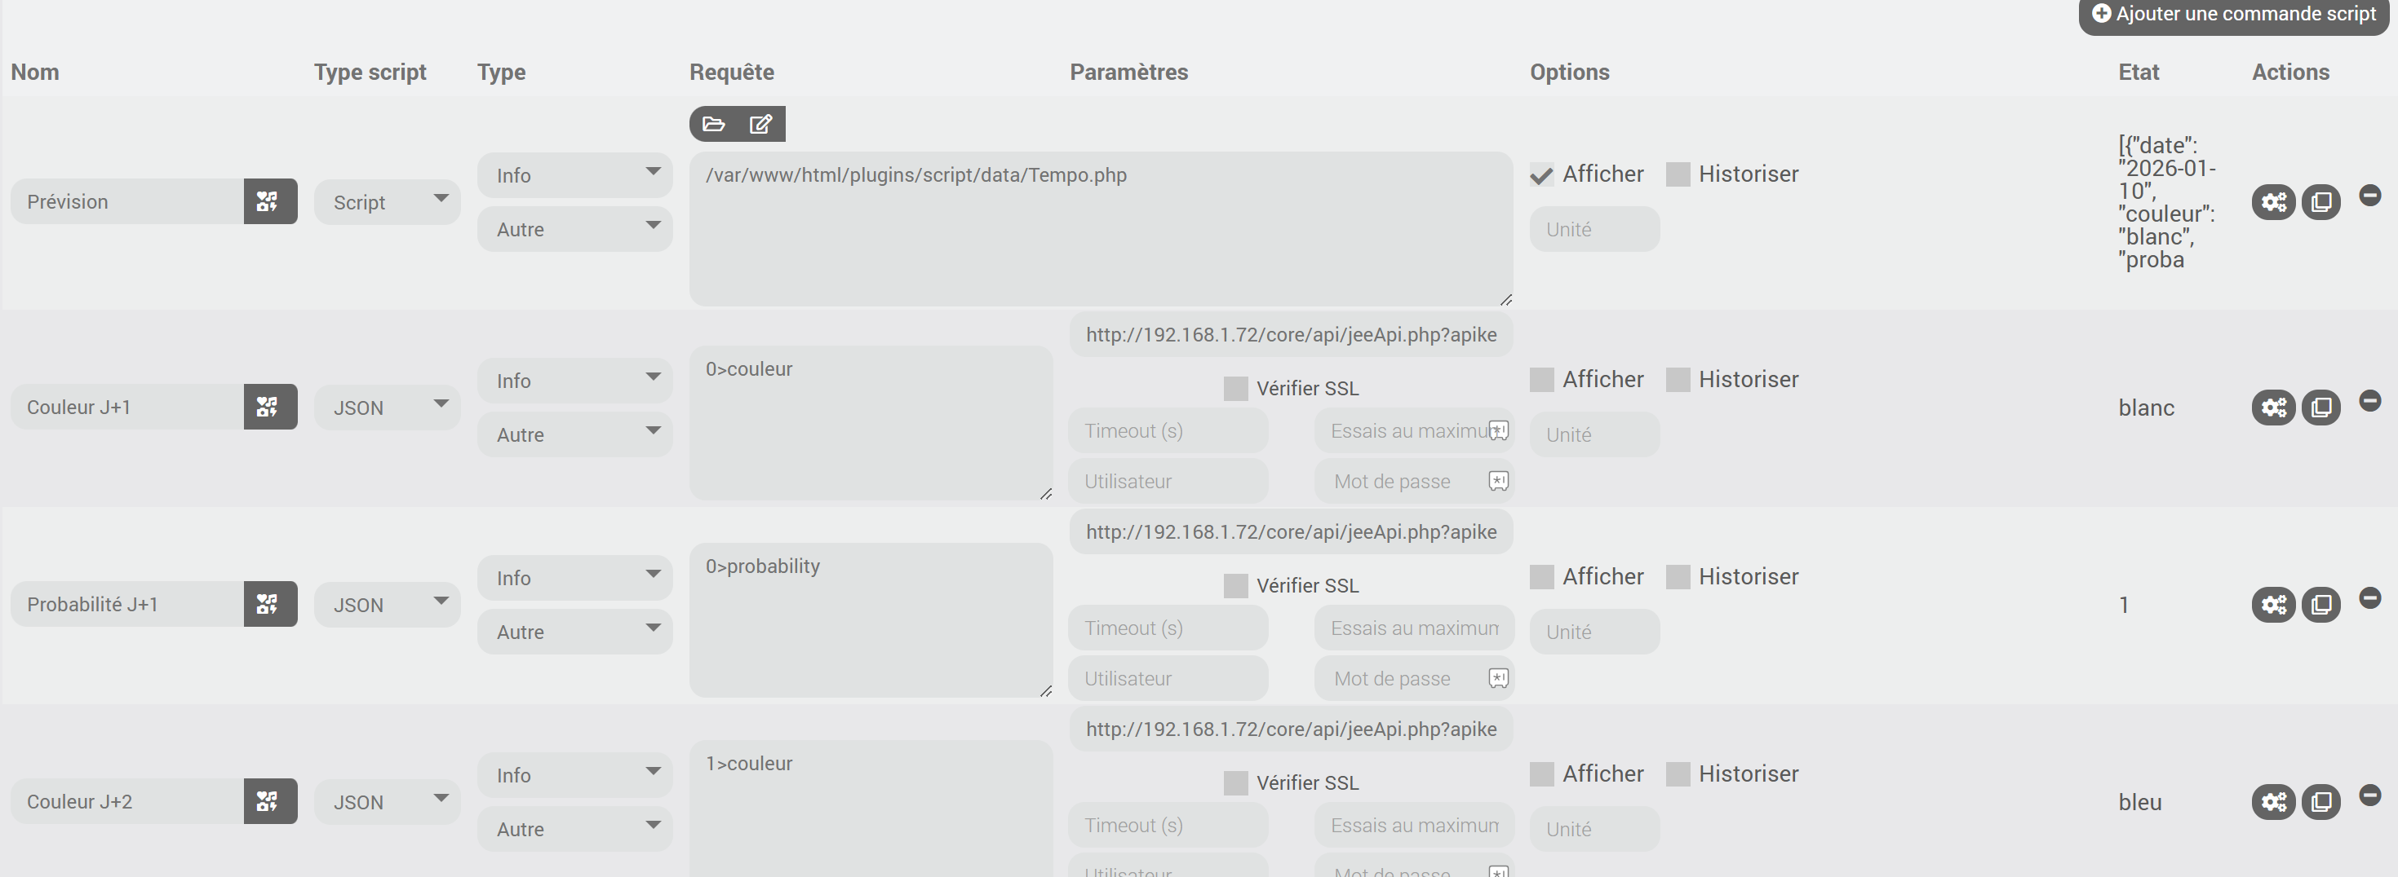The height and width of the screenshot is (877, 2398).
Task: Click the edit script icon above Prévision request
Action: (760, 124)
